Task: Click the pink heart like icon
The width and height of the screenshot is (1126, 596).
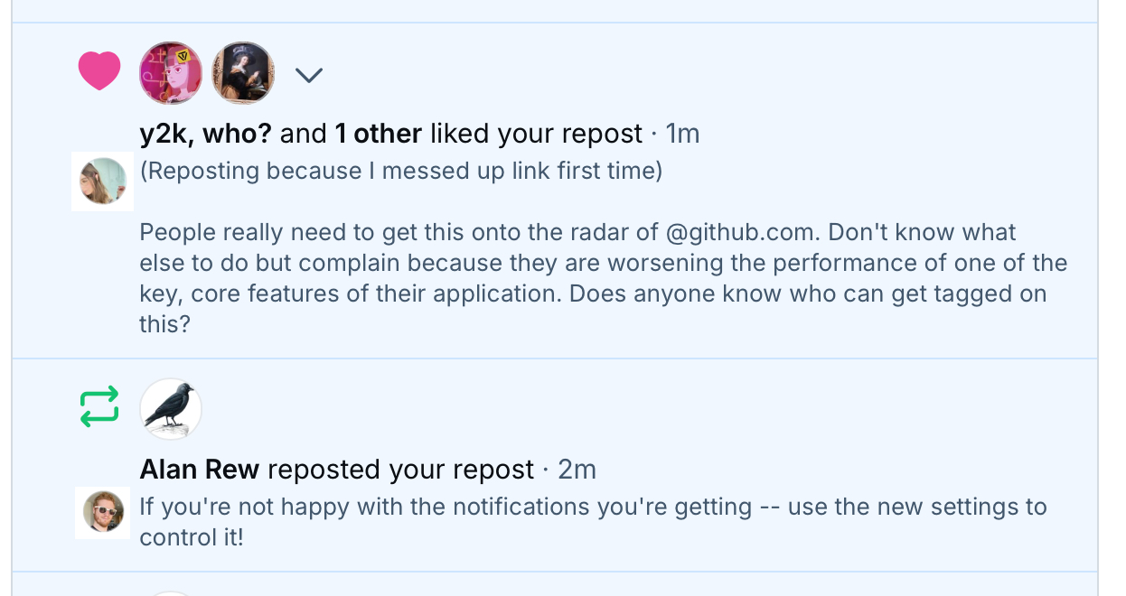Action: (x=99, y=71)
